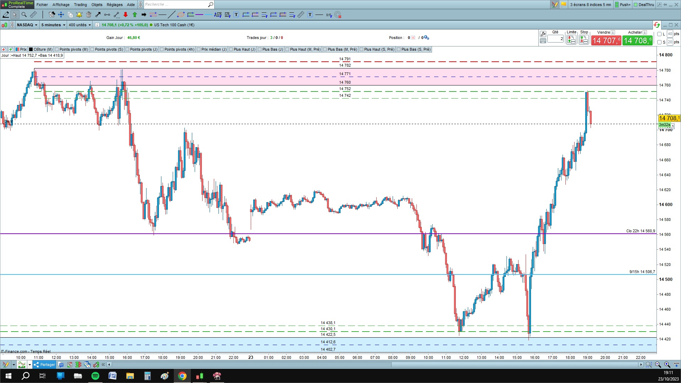Click the alarm bell alert icon

coord(79,15)
